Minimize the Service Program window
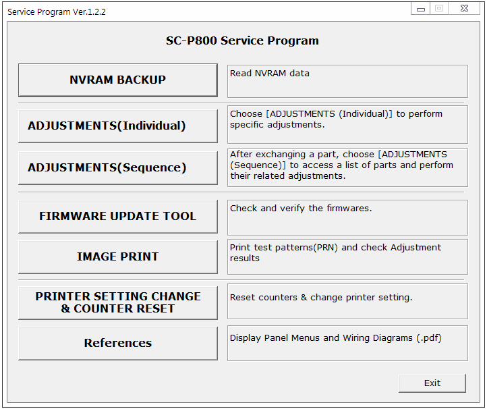 (421, 9)
